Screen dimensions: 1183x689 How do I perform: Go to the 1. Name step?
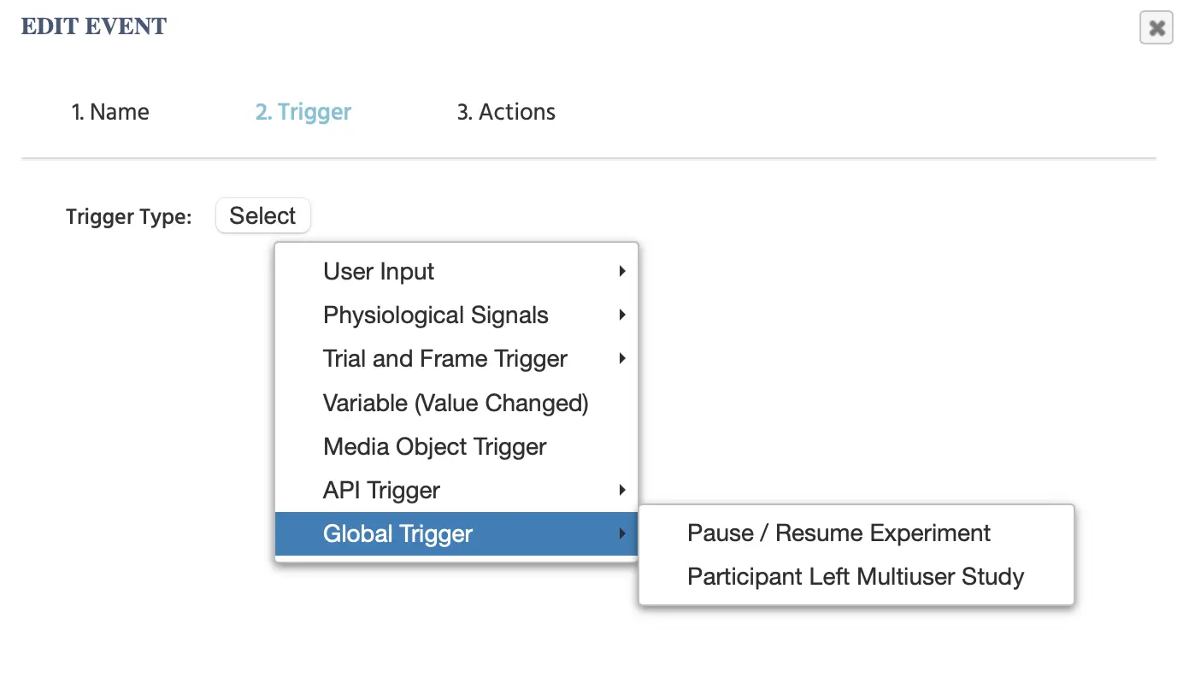point(110,112)
